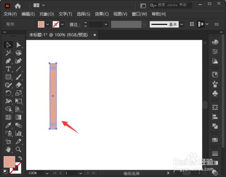226x177 pixels.
Task: Reset default fill and stroke
Action: point(5,172)
